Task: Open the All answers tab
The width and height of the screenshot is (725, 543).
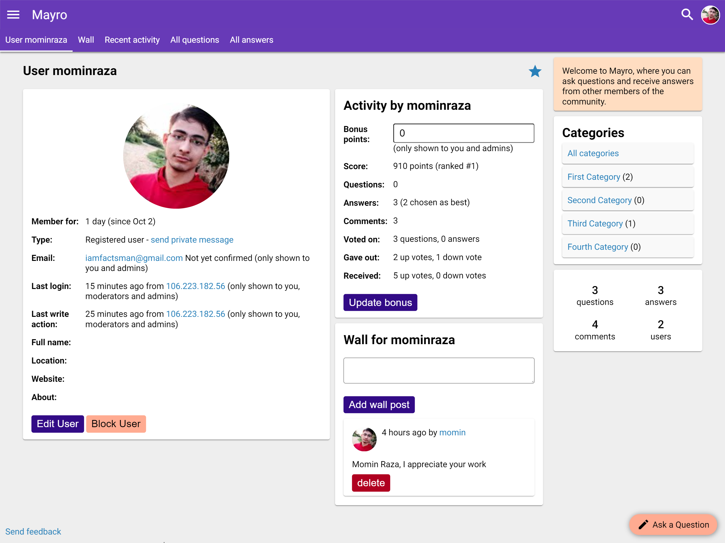Action: 251,40
